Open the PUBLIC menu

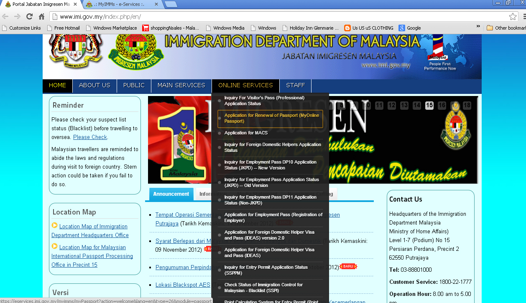coord(134,85)
